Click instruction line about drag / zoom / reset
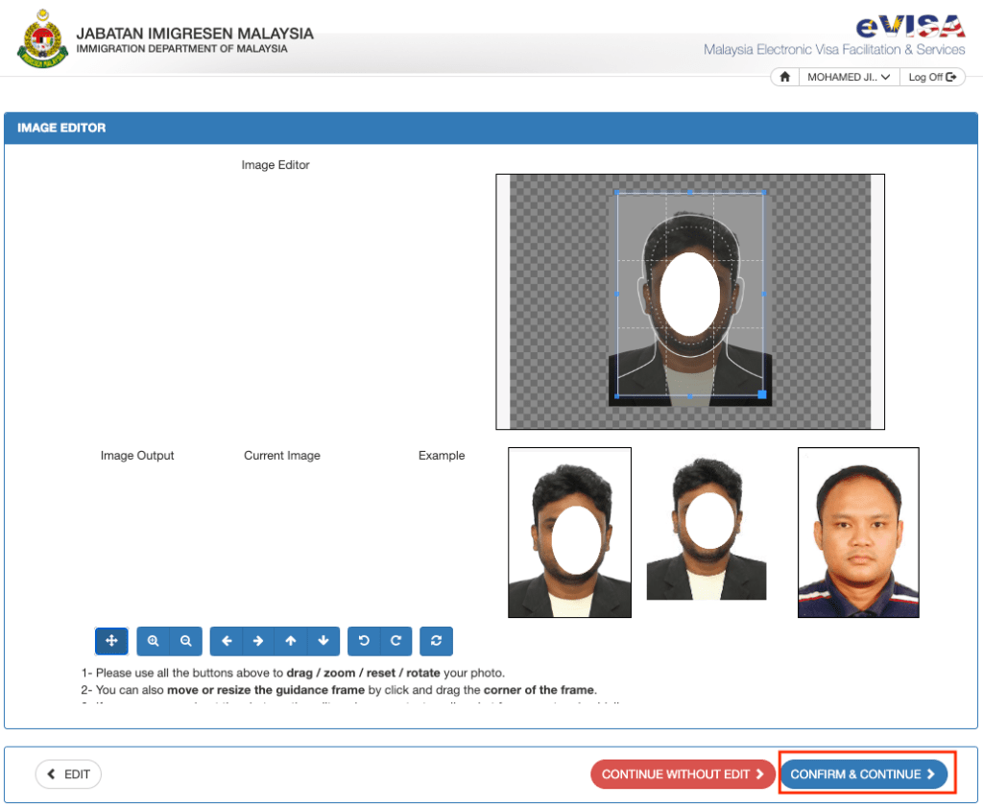The width and height of the screenshot is (983, 807). coord(293,673)
